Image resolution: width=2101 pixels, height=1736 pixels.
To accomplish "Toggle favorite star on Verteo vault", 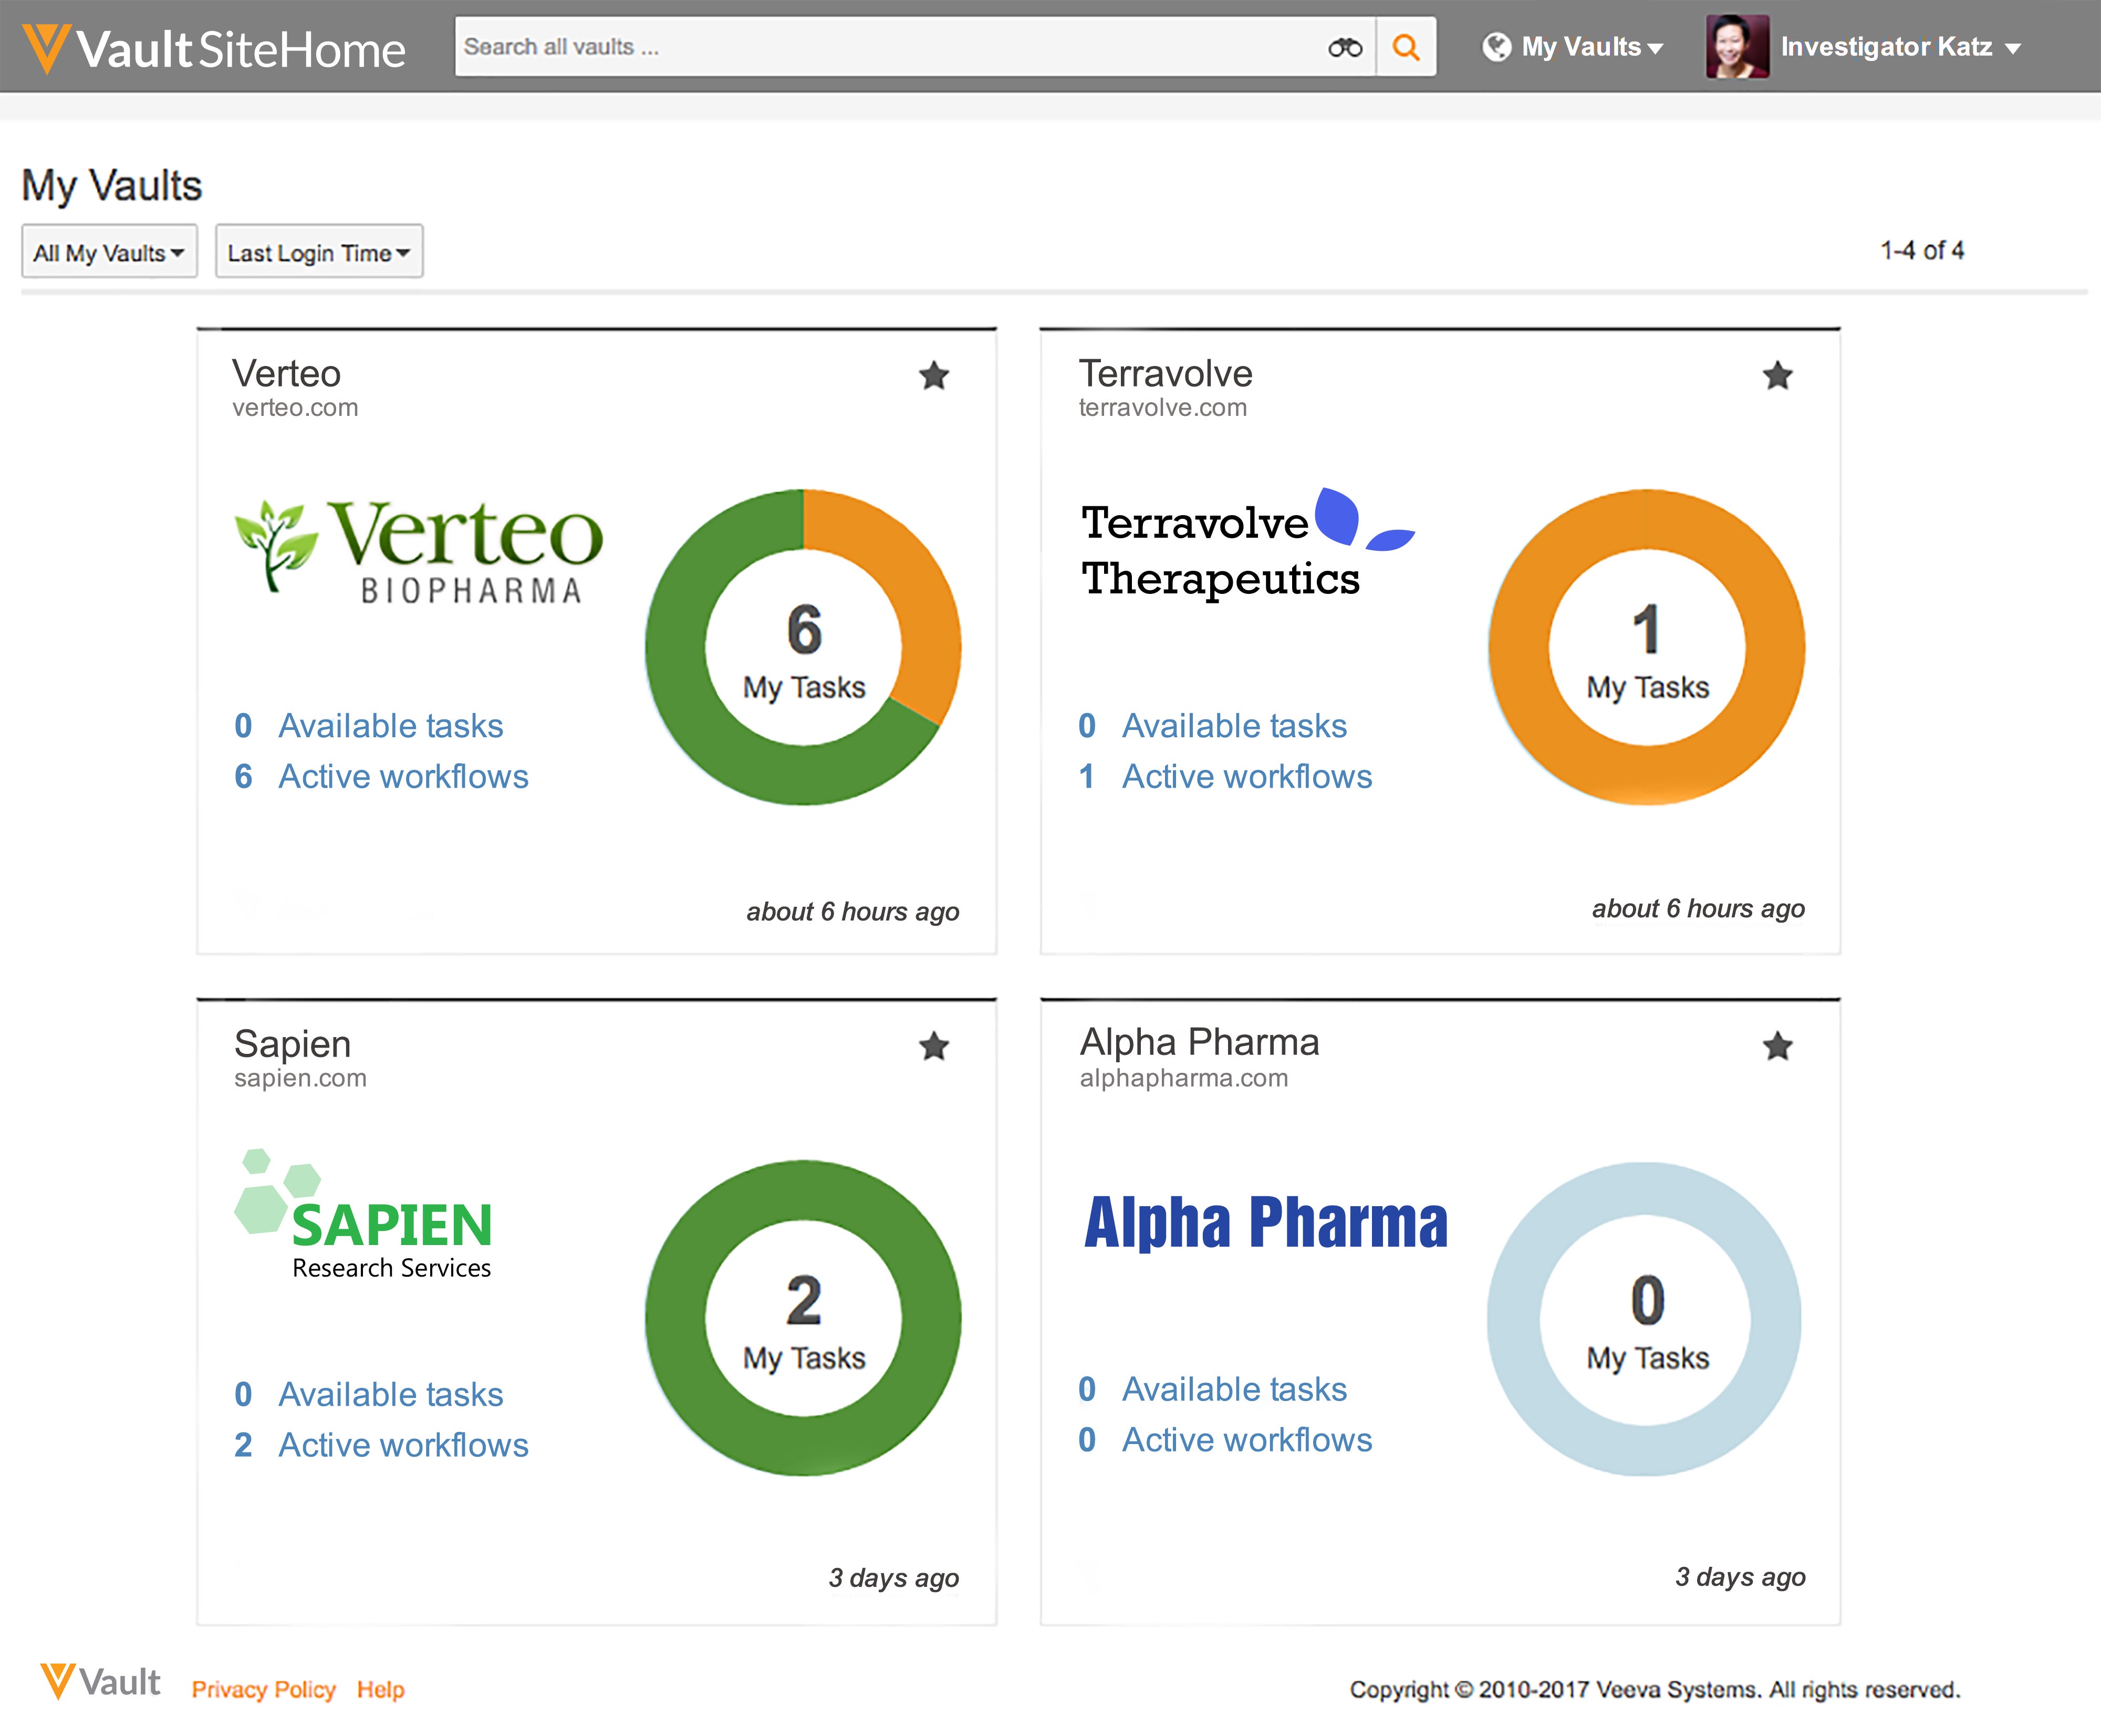I will point(933,376).
